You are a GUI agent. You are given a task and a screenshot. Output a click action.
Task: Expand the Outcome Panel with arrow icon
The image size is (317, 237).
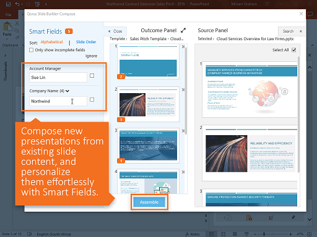[x=183, y=30]
